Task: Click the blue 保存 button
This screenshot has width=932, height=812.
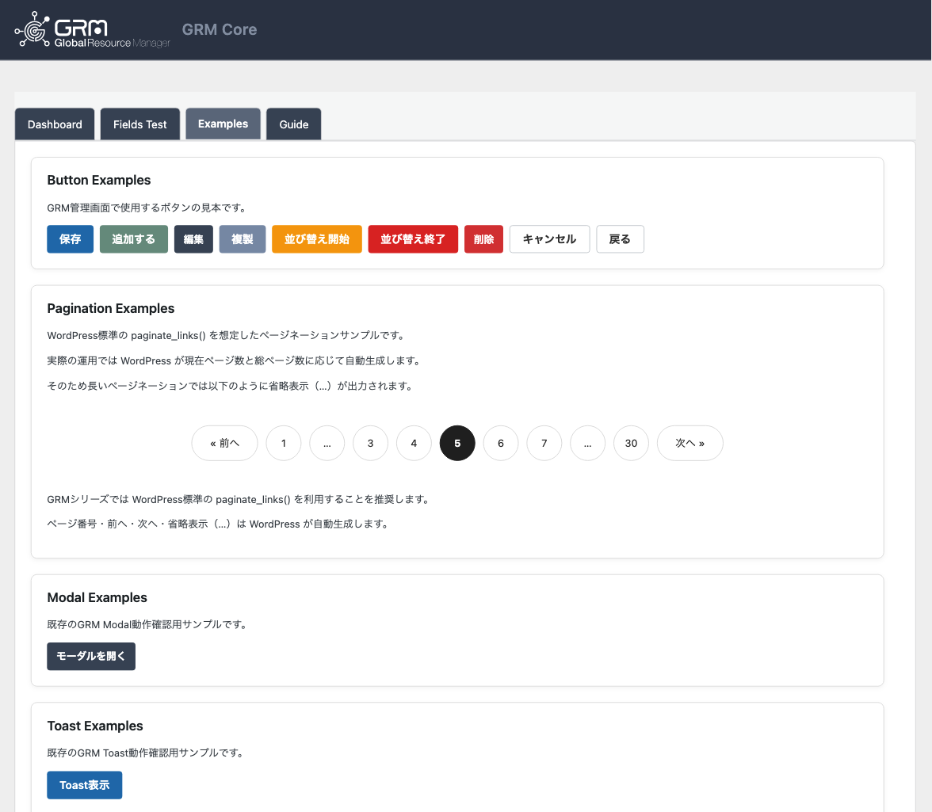Action: tap(70, 238)
